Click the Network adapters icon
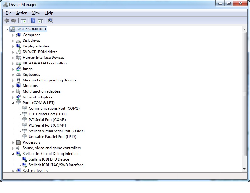Image resolution: width=250 pixels, height=193 pixels. click(x=18, y=97)
